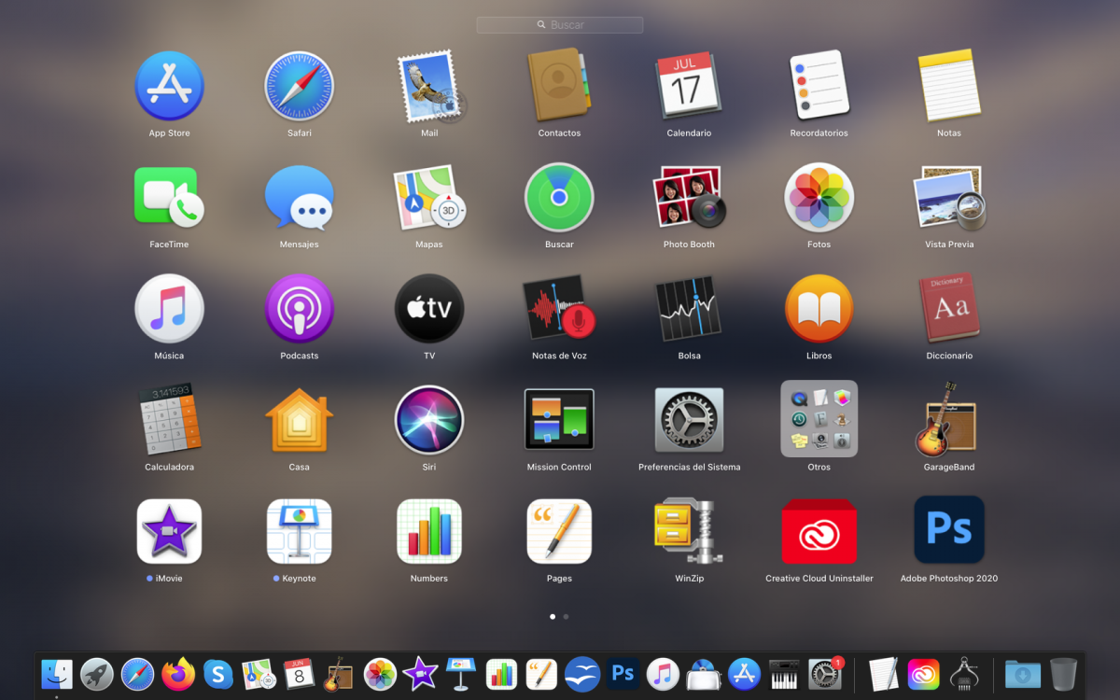This screenshot has width=1120, height=700.
Task: Open the Notas app
Action: (949, 86)
